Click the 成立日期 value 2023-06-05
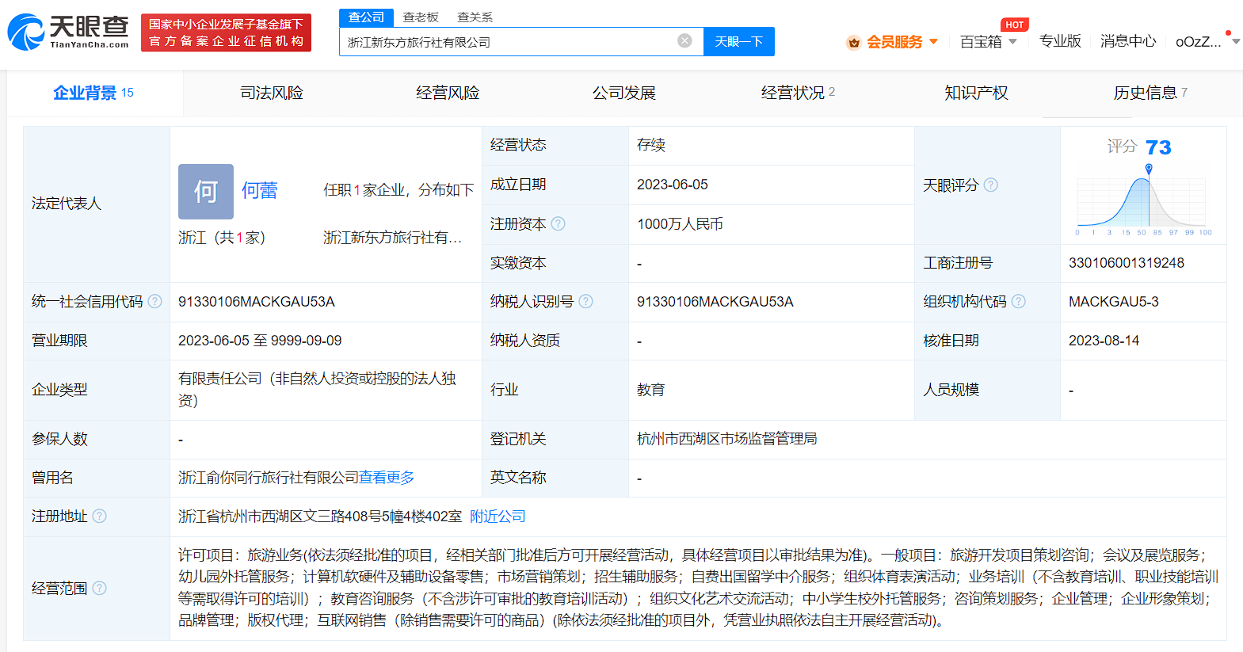This screenshot has width=1243, height=652. pos(673,184)
